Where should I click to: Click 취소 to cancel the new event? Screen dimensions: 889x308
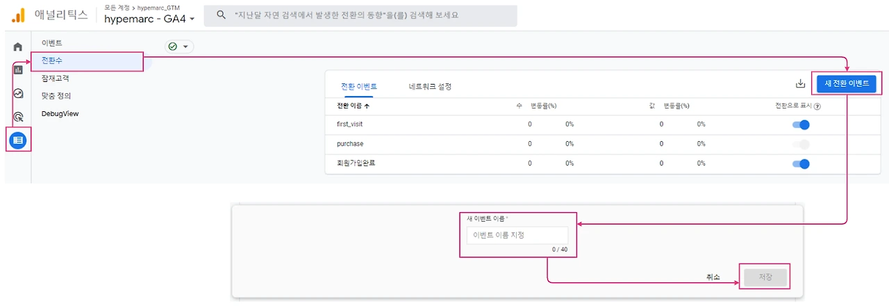713,277
